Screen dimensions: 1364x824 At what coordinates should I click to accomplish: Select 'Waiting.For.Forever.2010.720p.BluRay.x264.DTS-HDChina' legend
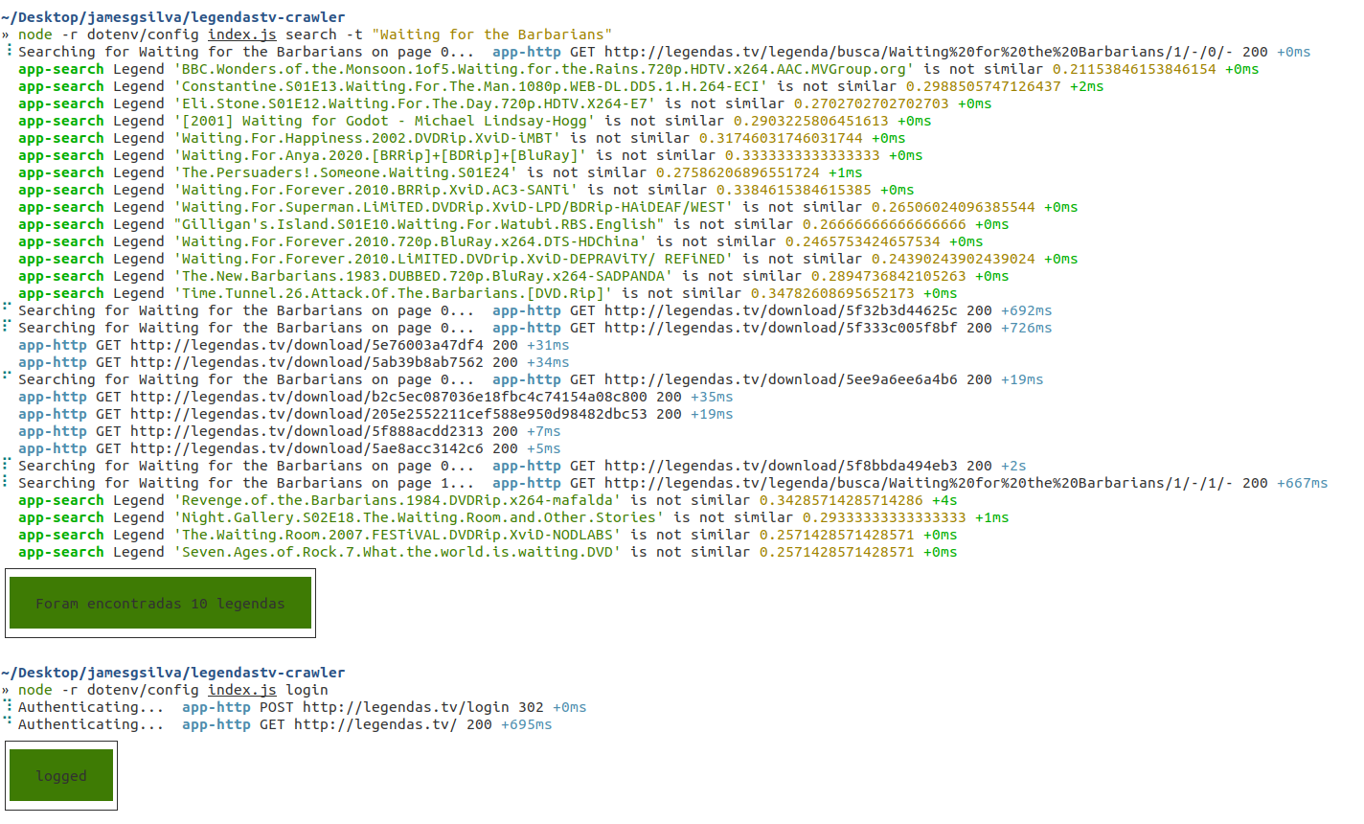[410, 241]
